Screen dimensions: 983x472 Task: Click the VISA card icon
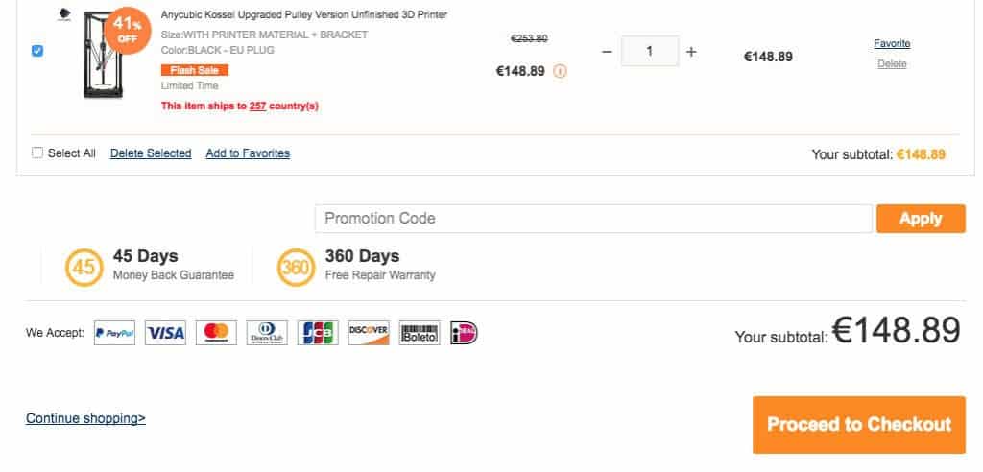click(x=166, y=333)
